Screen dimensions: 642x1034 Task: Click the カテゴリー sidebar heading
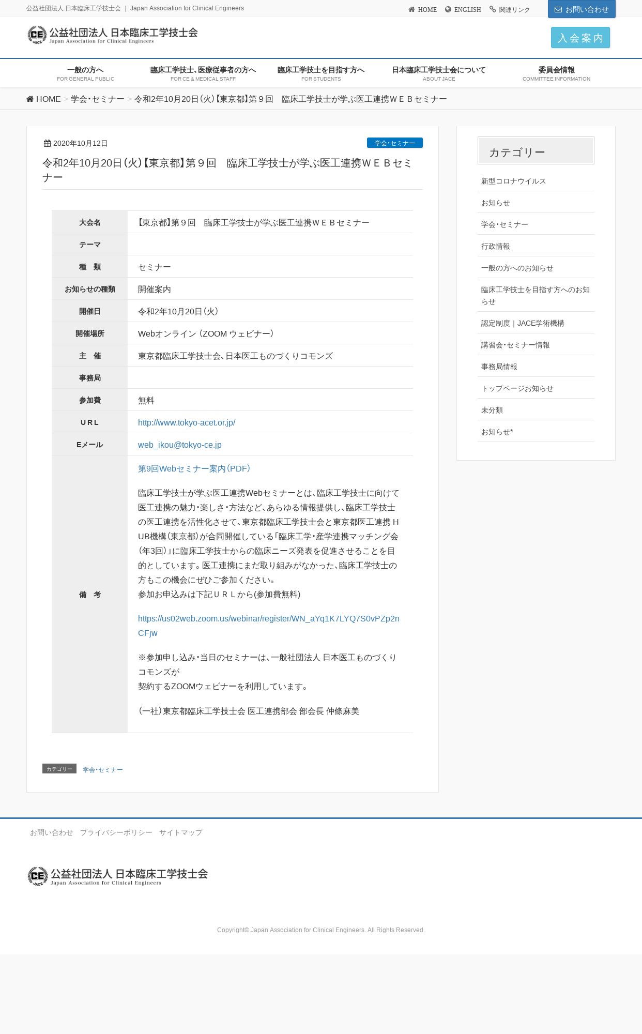click(x=536, y=150)
